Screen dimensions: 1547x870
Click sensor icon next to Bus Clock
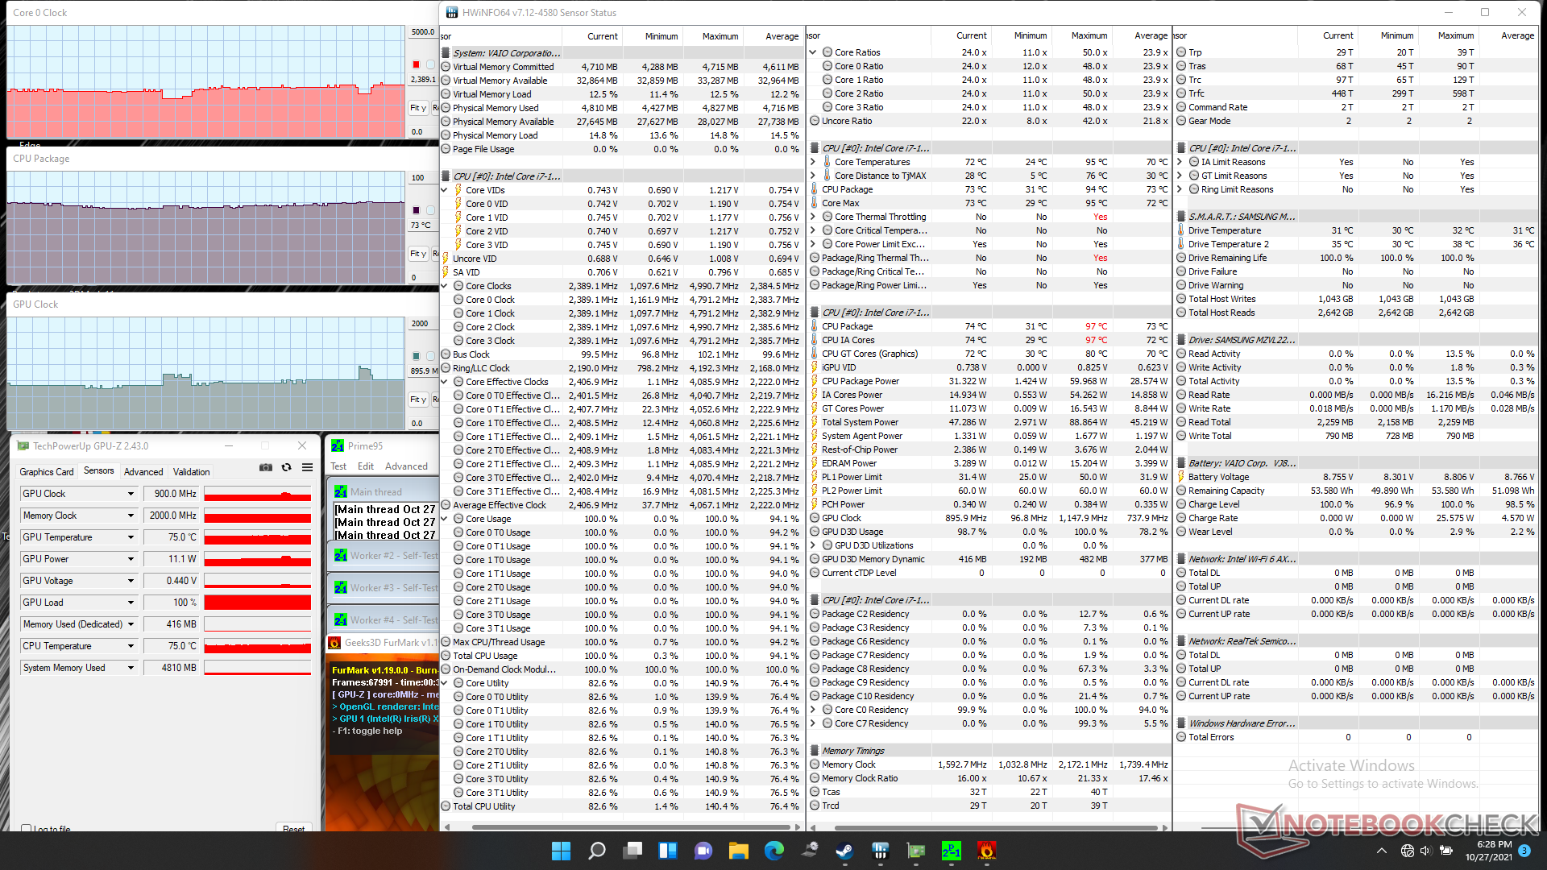click(446, 354)
